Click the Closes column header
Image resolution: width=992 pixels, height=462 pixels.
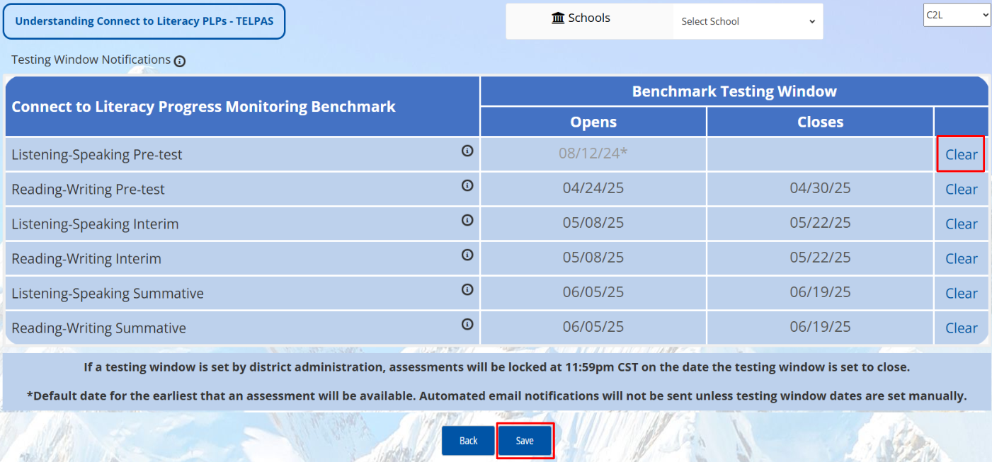coord(820,122)
